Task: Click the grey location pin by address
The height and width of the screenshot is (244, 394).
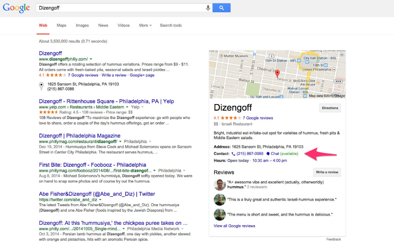Action: point(41,86)
